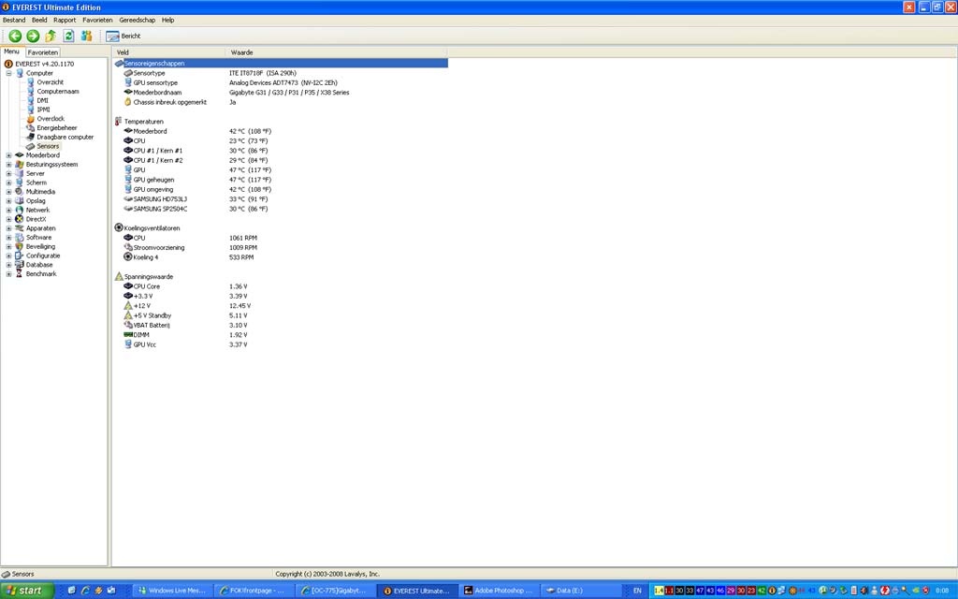Viewport: 958px width, 599px height.
Task: Click the 1061 RPM CPU fan value
Action: [243, 238]
